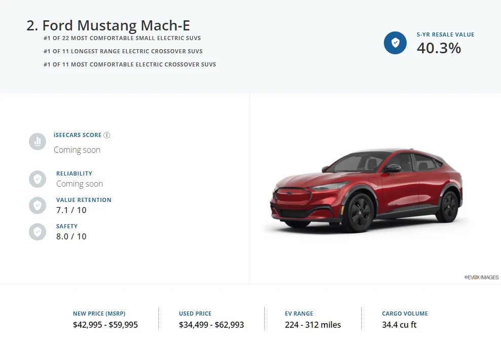This screenshot has height=347, width=501.
Task: Click the blue resale value shield icon
Action: tap(395, 43)
